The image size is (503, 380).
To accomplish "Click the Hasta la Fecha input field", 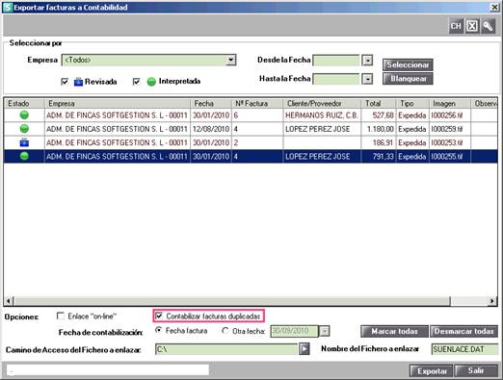I will (336, 79).
